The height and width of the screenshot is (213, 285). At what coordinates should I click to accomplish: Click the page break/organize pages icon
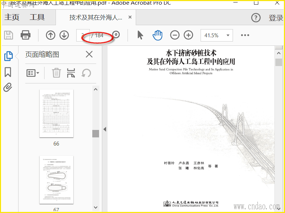pyautogui.click(x=71, y=73)
